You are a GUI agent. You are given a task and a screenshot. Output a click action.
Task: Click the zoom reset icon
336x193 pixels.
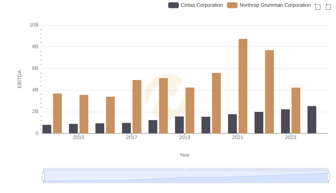point(328,6)
